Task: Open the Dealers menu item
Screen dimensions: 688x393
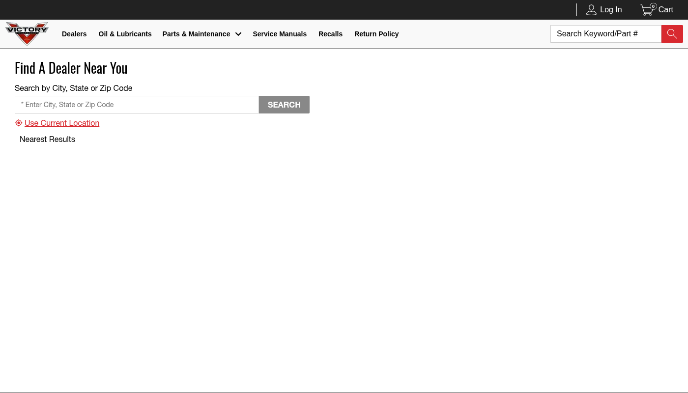Action: coord(74,34)
